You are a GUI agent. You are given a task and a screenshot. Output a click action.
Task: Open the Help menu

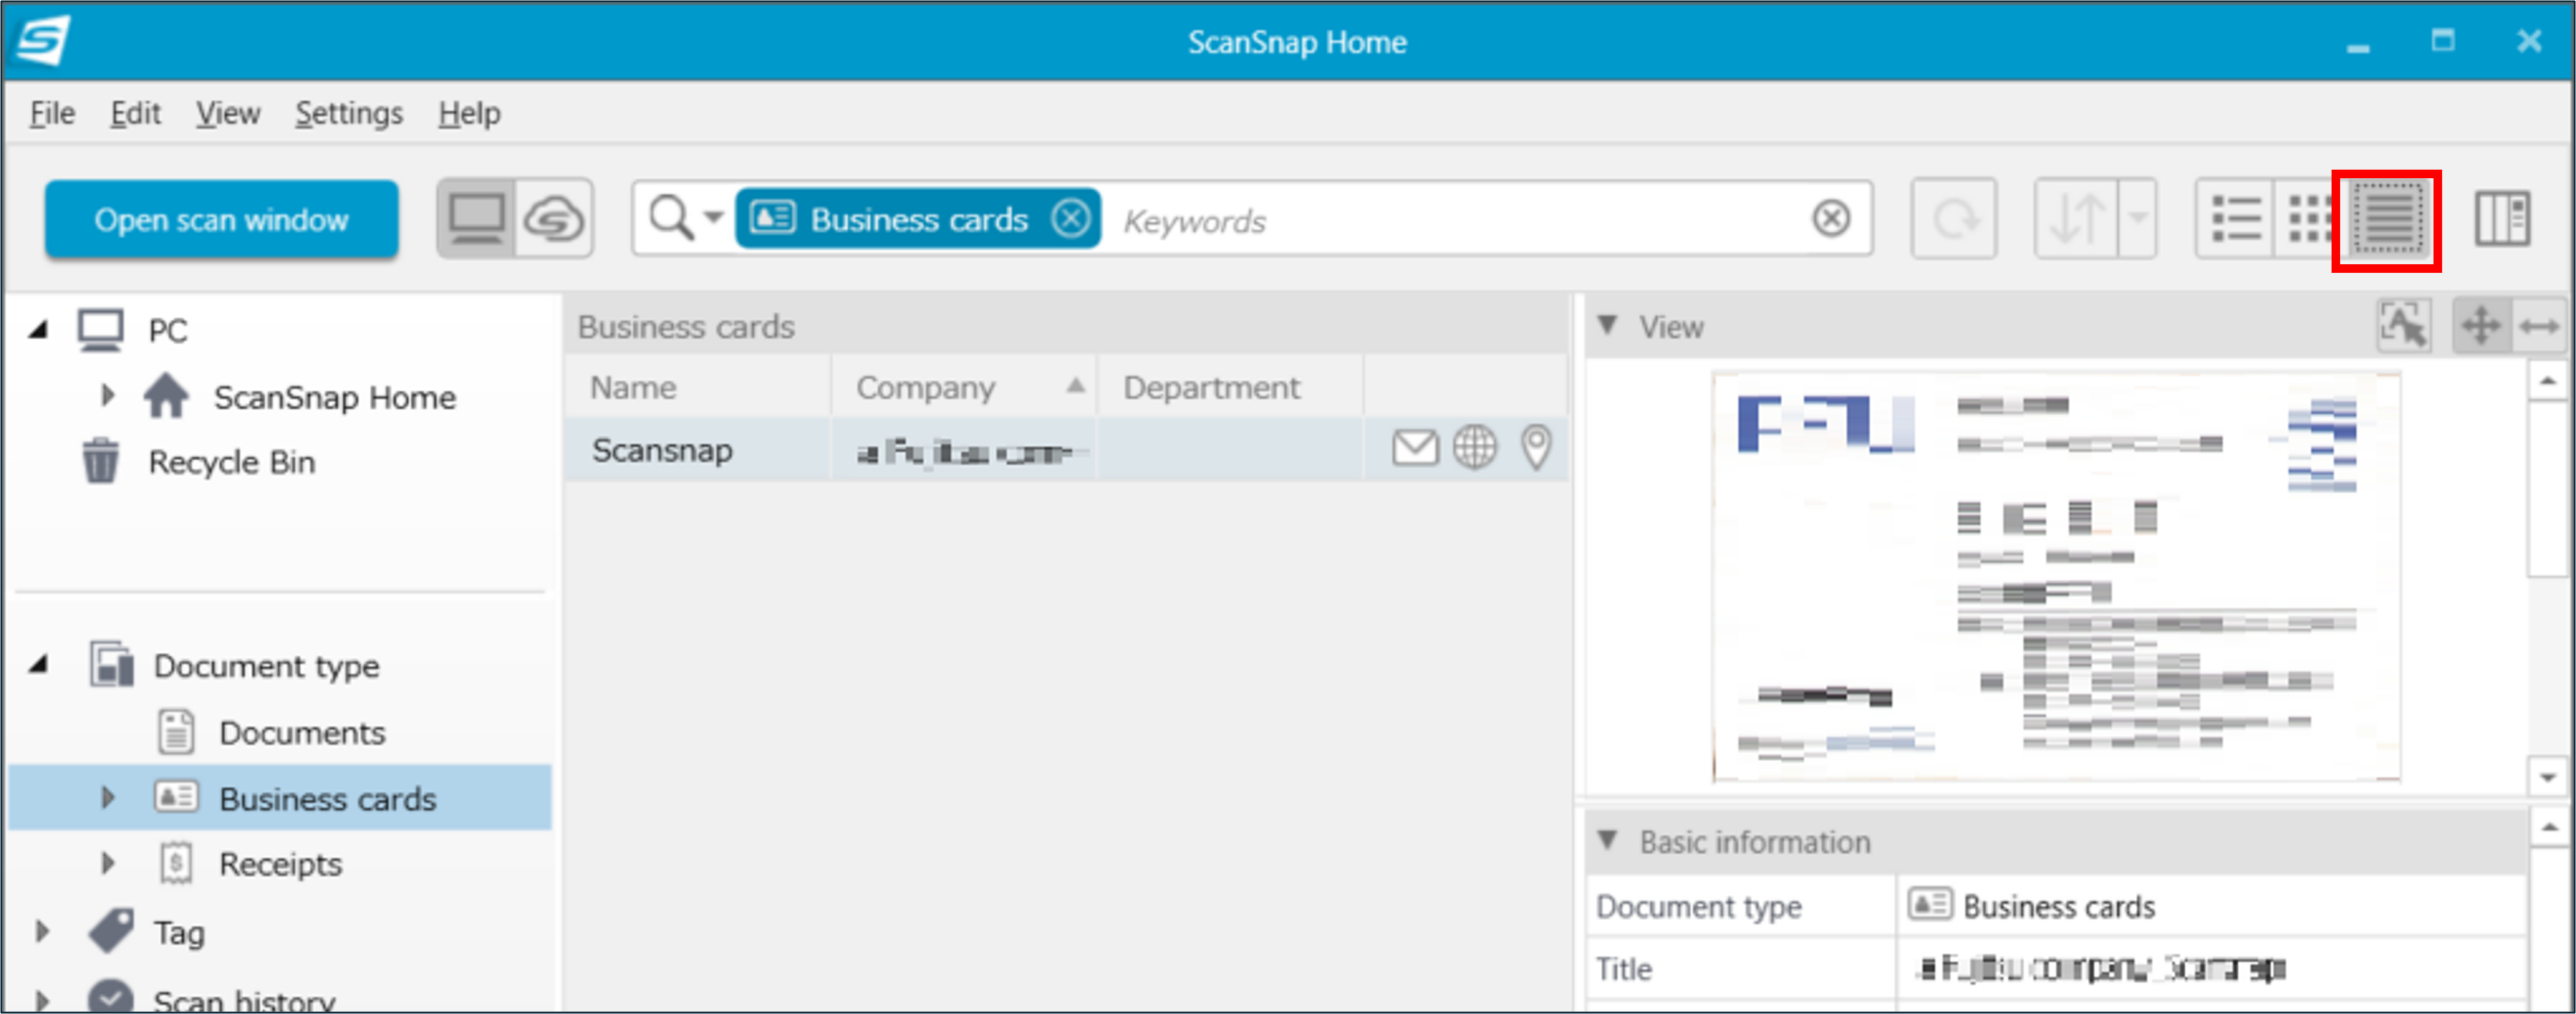469,113
